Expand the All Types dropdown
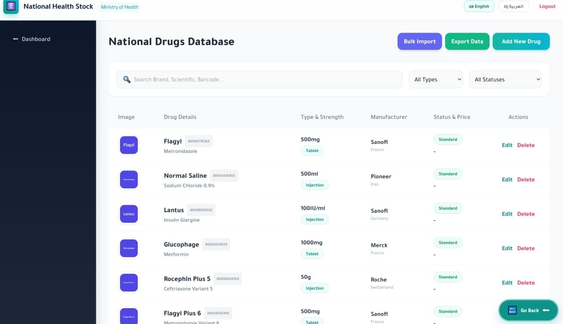 (436, 80)
